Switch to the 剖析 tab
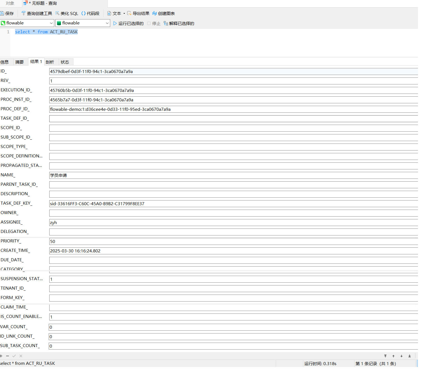 pos(50,62)
